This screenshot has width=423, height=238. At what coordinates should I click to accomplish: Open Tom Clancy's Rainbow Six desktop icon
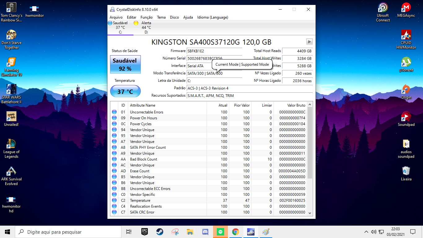pyautogui.click(x=11, y=12)
